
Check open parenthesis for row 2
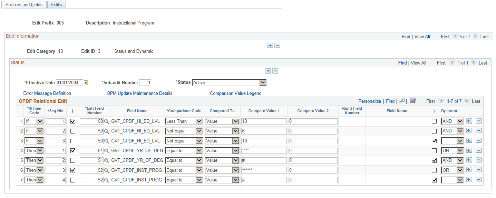coord(72,131)
